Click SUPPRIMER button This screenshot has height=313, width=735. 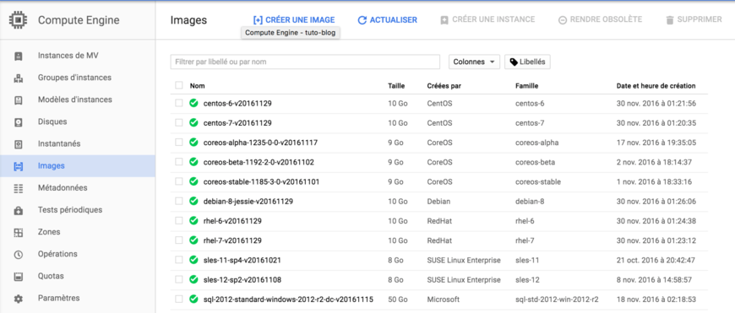[x=694, y=19]
